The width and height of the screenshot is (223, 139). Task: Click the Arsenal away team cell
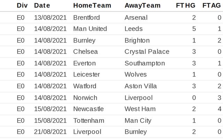[136, 18]
